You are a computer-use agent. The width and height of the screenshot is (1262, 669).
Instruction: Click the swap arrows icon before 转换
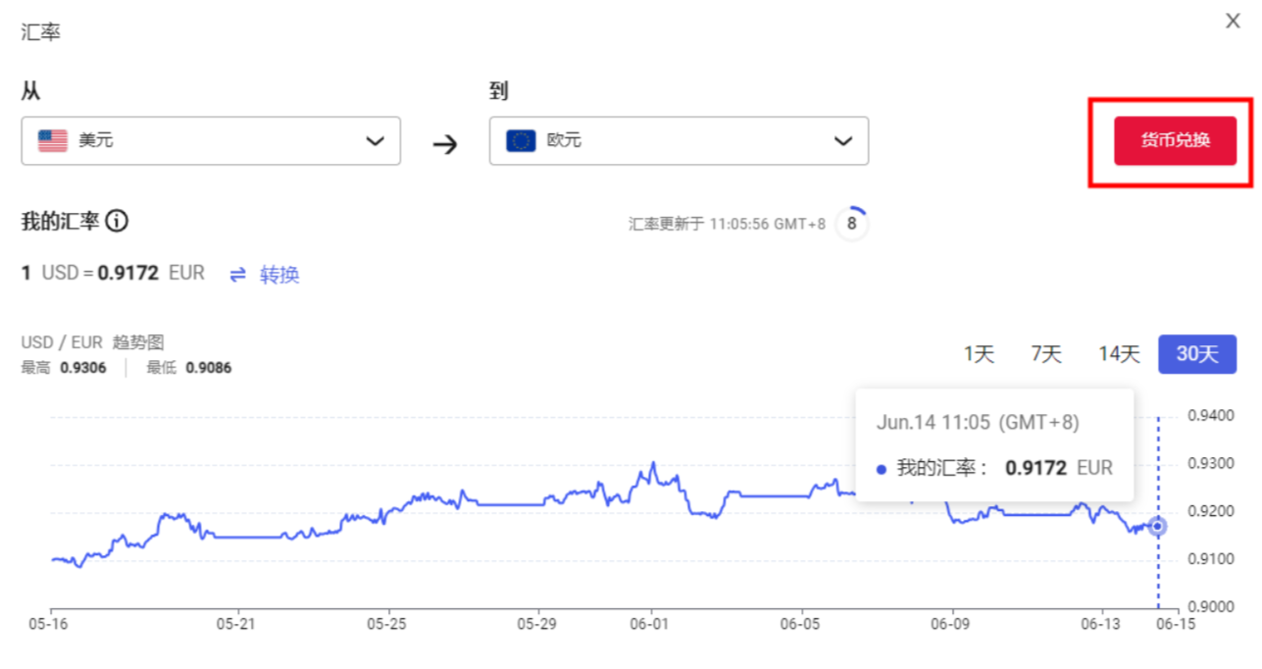[238, 275]
